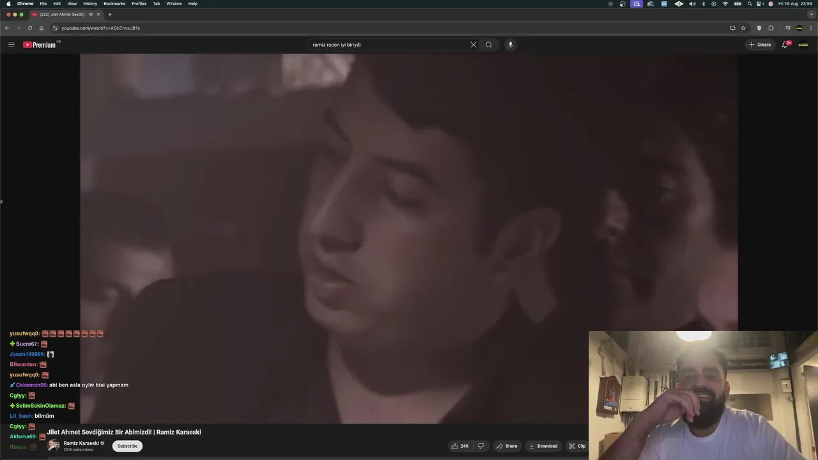
Task: Open the Chrome app menu
Action: click(26, 4)
